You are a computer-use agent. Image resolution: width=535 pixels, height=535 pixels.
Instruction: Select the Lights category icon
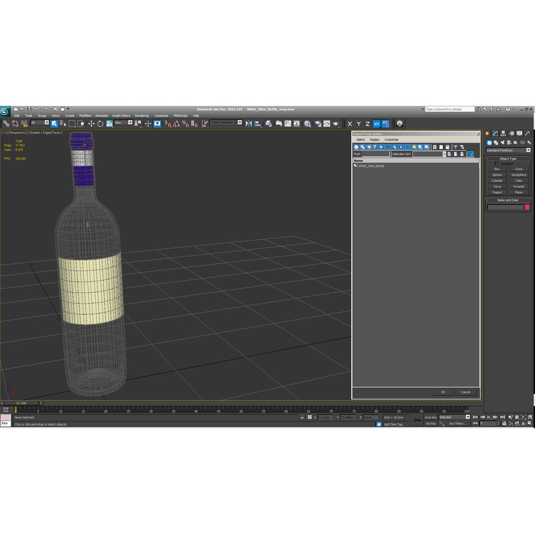[x=502, y=143]
